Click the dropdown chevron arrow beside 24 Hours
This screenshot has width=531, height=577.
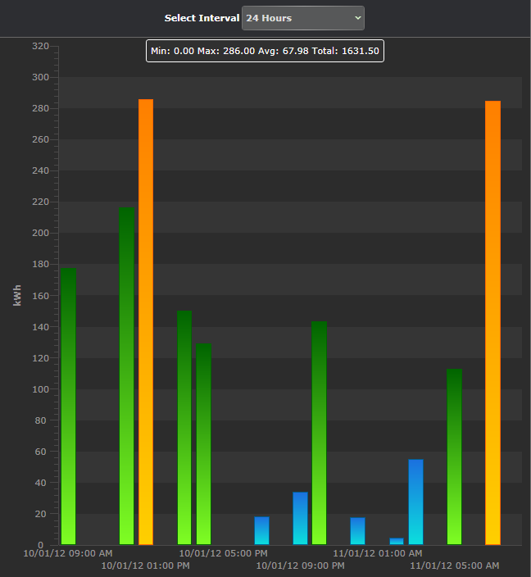coord(357,18)
